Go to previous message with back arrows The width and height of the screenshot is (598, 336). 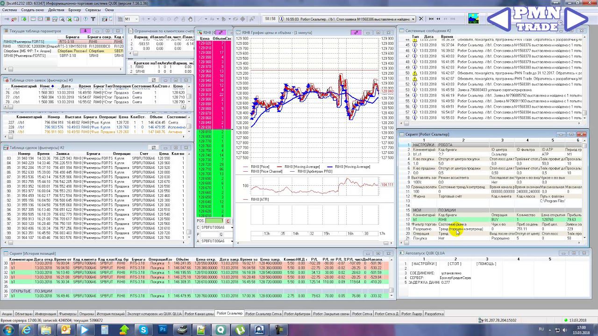(438, 19)
